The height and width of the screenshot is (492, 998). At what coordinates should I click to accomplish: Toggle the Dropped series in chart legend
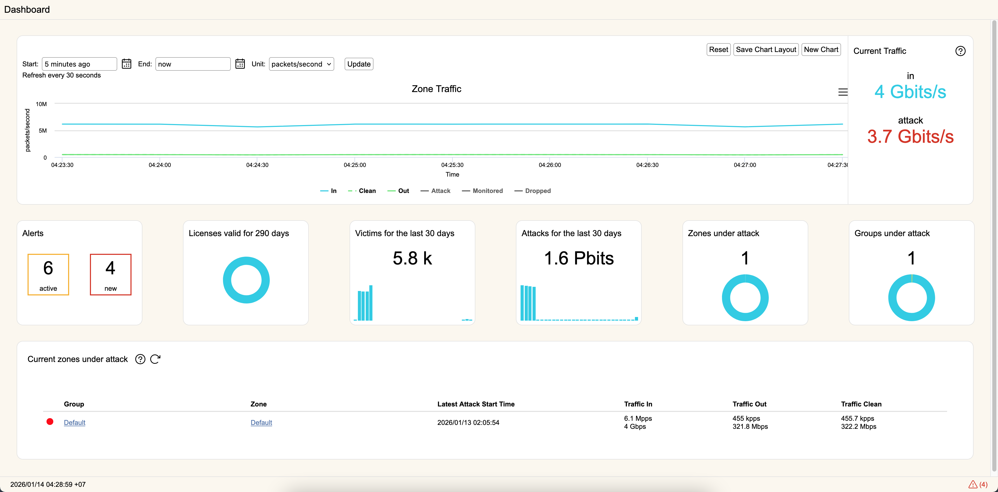coord(532,191)
